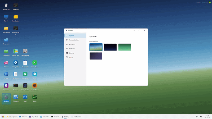Screen dimensions: 212x119
Task: Go to Network settings
Action: pyautogui.click(x=75, y=49)
